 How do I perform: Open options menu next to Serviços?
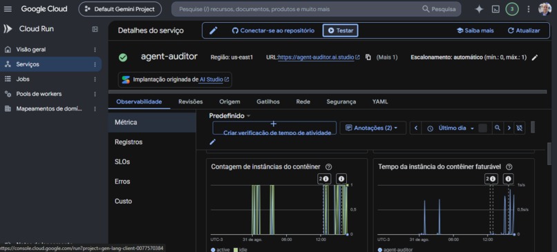pos(95,64)
